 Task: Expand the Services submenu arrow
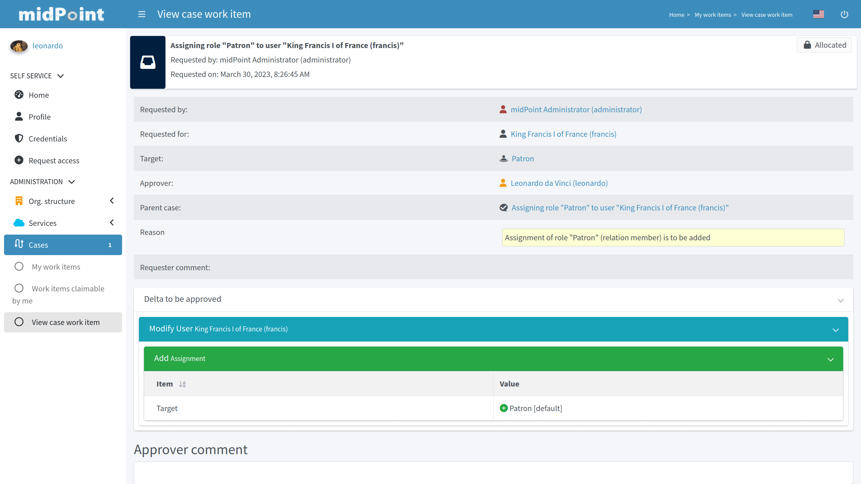112,223
